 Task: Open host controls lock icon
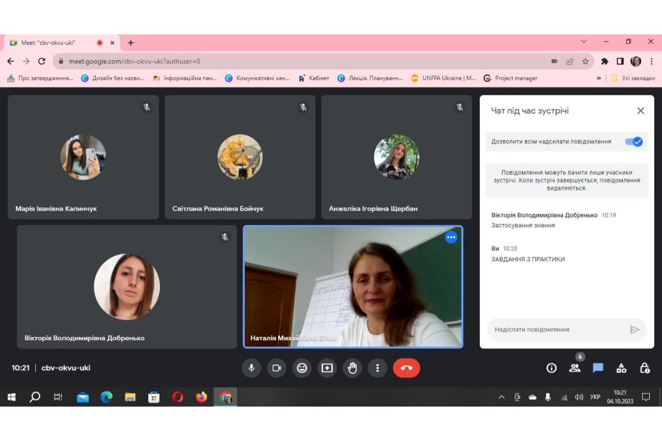pos(644,368)
